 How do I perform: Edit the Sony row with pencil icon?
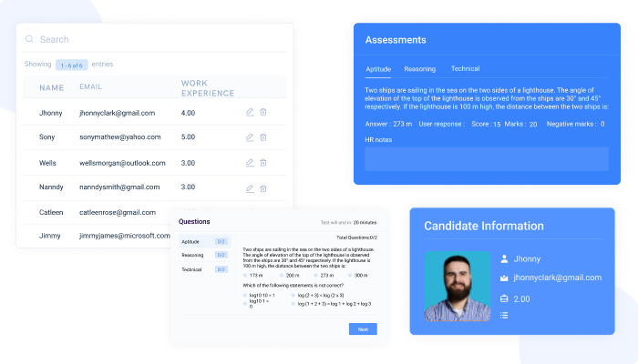(250, 137)
